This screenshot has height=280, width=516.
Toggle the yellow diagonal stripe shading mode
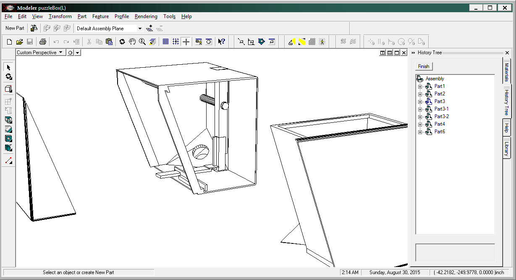[302, 42]
